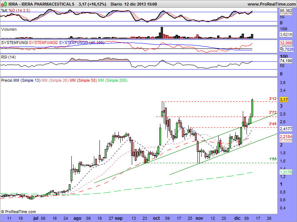This screenshot has width=297, height=222.
Task: Click the '26' date label on time axis
Action: (x=269, y=218)
